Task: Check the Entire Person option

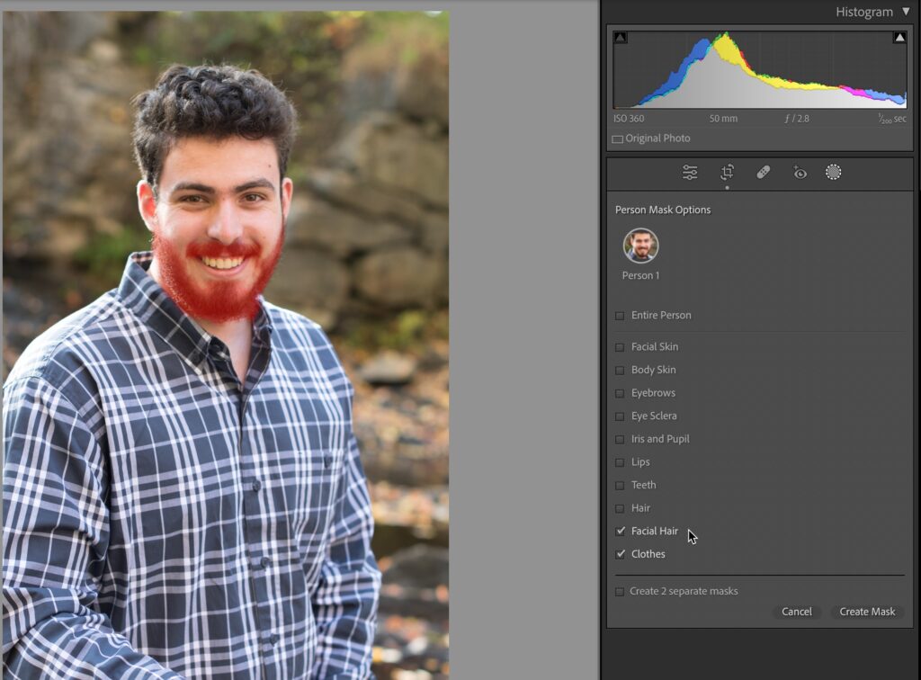Action: (620, 316)
